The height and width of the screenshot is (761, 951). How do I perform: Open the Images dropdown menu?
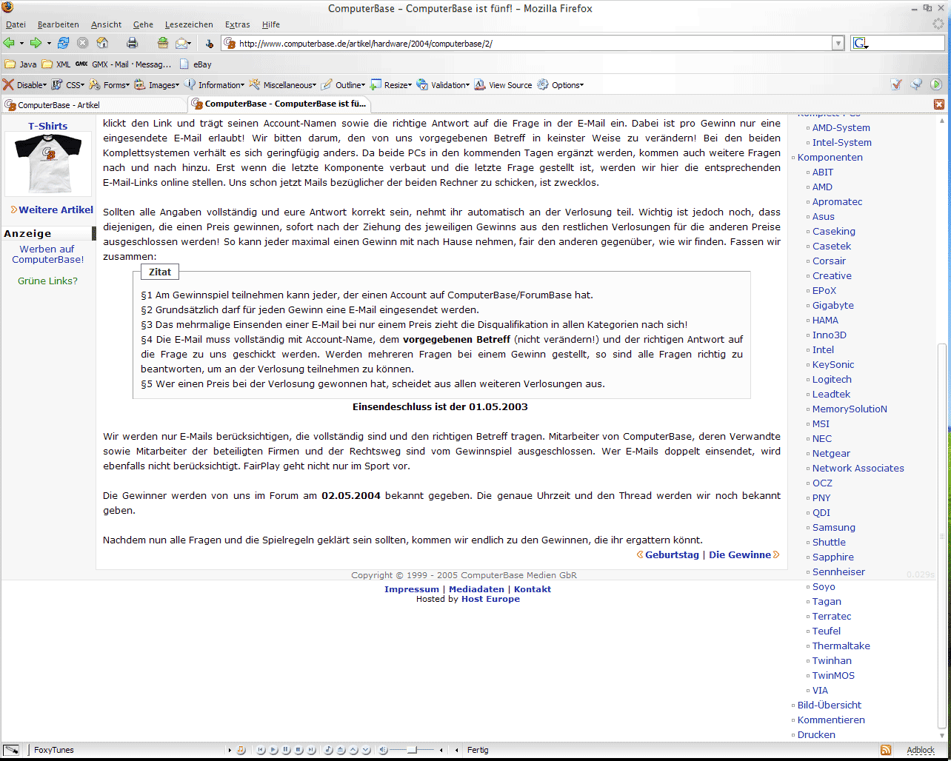(157, 85)
